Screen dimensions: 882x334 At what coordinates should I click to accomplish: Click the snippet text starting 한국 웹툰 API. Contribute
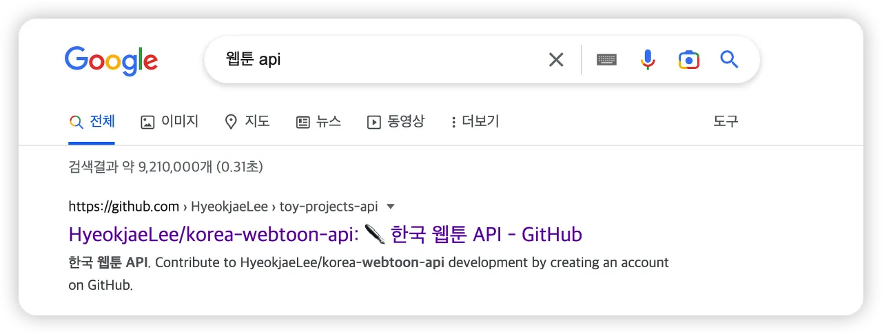(x=369, y=273)
